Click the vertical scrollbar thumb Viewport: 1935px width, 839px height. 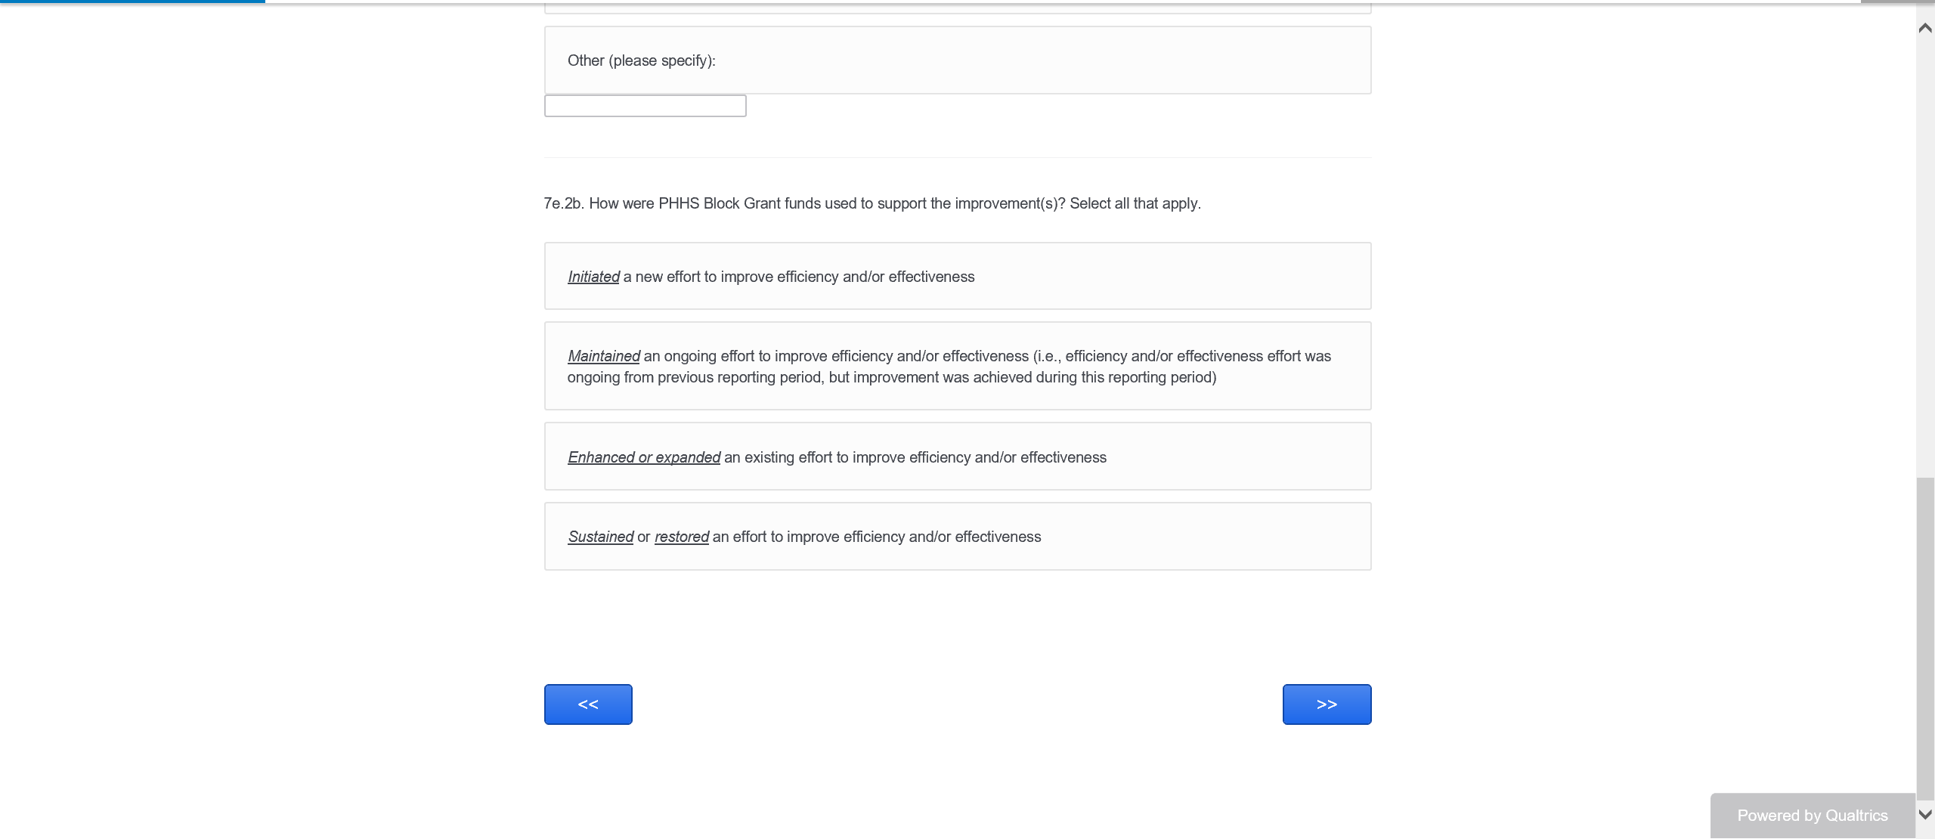(x=1925, y=635)
